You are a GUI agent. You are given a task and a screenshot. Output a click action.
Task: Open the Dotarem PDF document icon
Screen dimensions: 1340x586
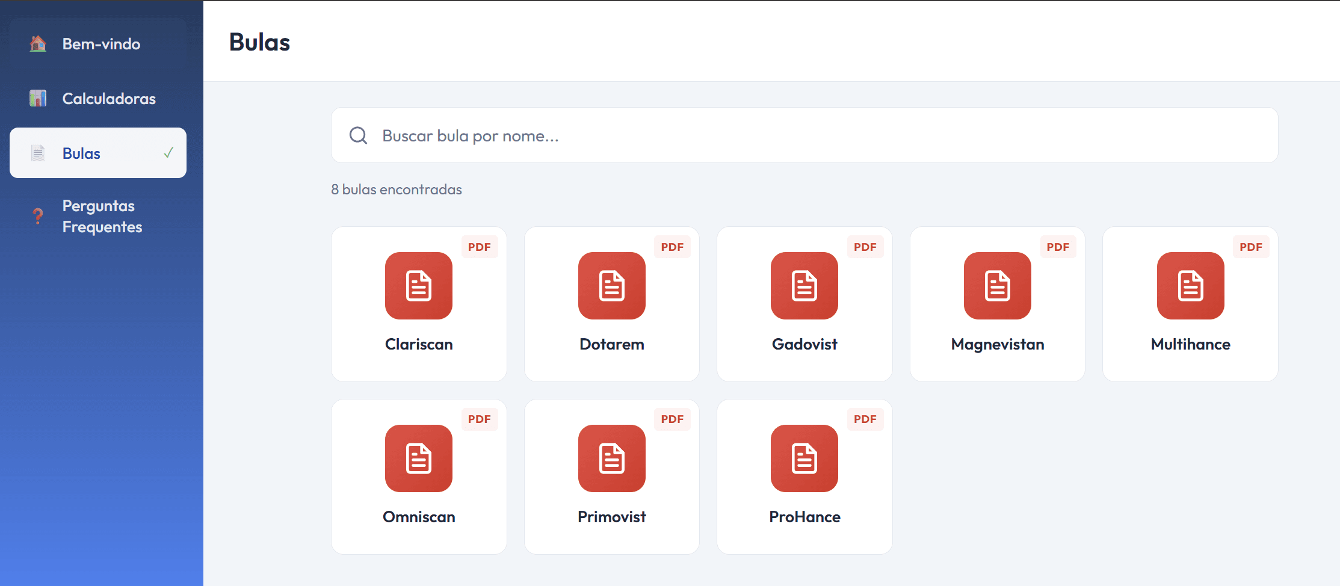pos(611,286)
